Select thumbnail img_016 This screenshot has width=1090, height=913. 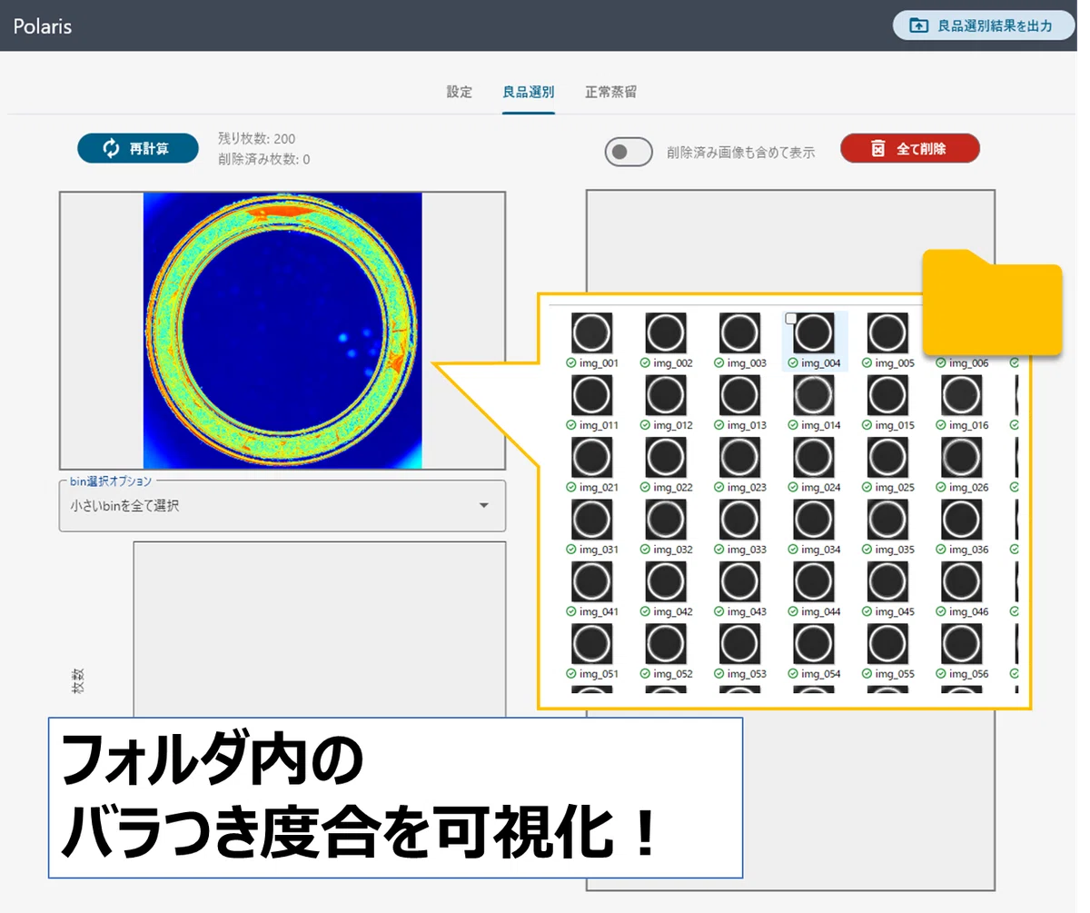click(962, 395)
